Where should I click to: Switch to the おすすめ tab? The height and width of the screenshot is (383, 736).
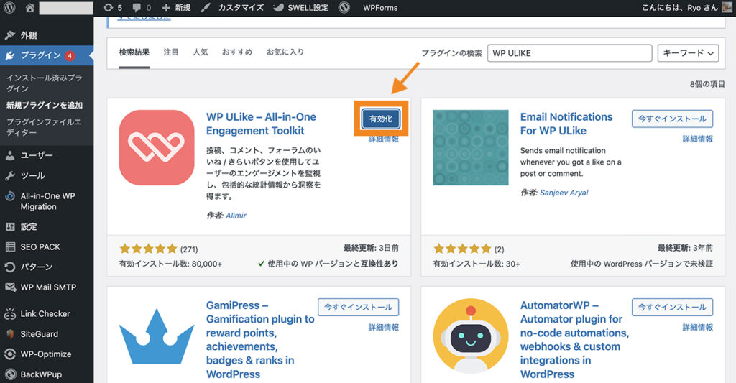(237, 52)
